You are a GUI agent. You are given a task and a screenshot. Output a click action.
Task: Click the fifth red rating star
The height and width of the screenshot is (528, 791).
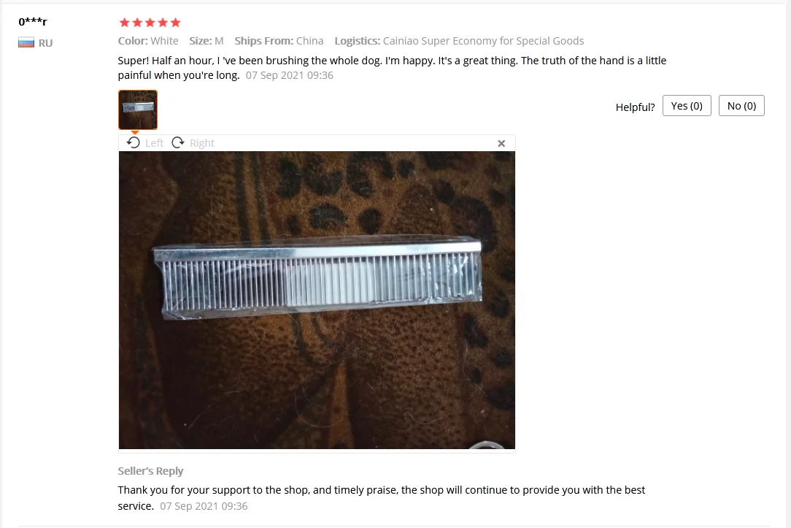pos(176,22)
